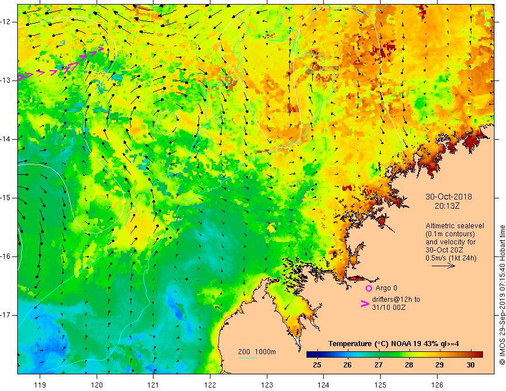Click the longitude axis label '124'

coord(324,385)
